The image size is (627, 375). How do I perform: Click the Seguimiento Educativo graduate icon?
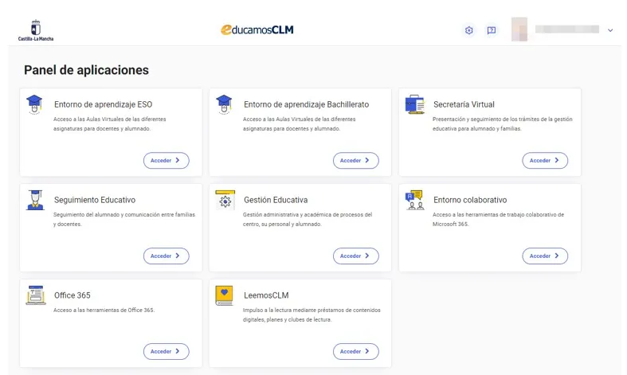(35, 200)
